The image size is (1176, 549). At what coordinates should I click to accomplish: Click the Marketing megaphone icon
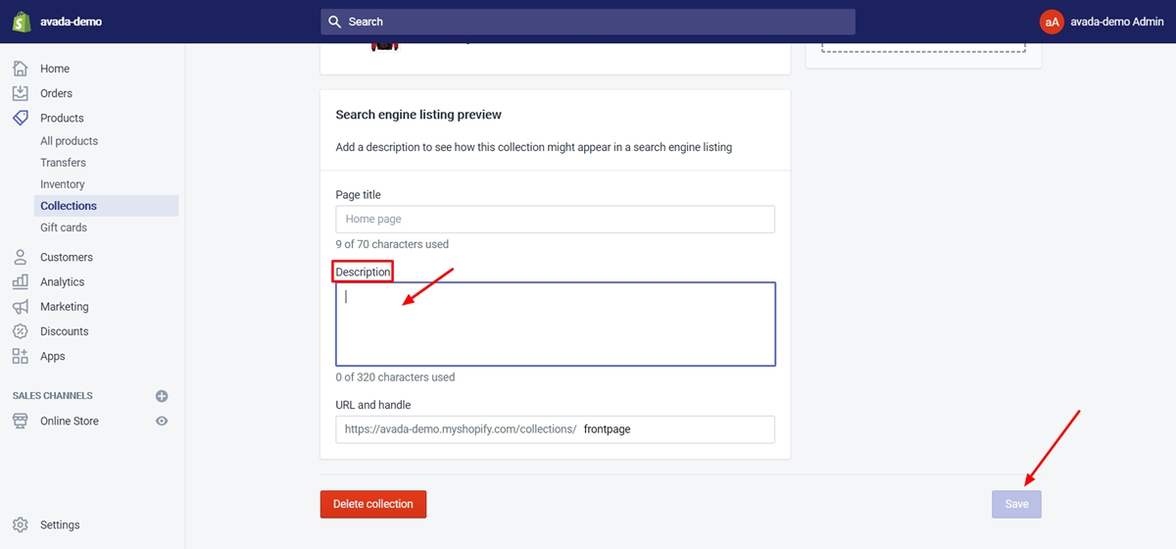click(x=21, y=306)
